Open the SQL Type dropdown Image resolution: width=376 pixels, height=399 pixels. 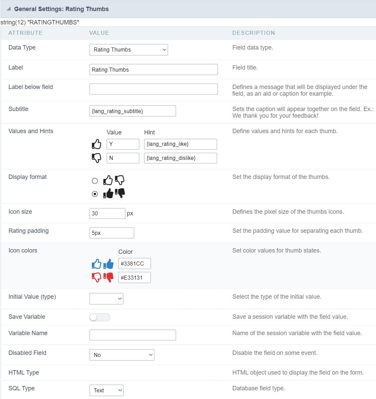[x=106, y=390]
